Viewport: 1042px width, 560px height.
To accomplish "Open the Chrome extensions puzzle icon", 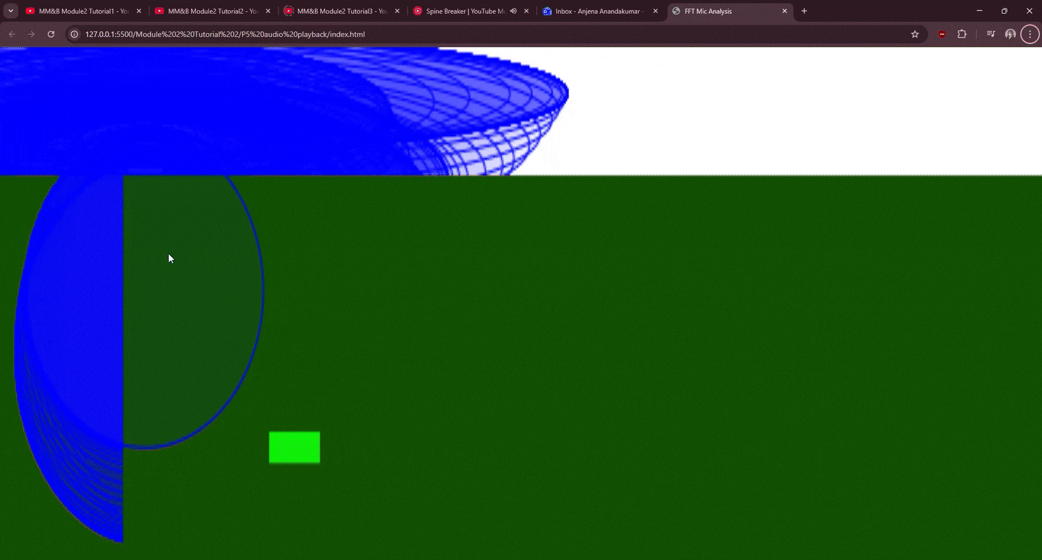I will 962,34.
